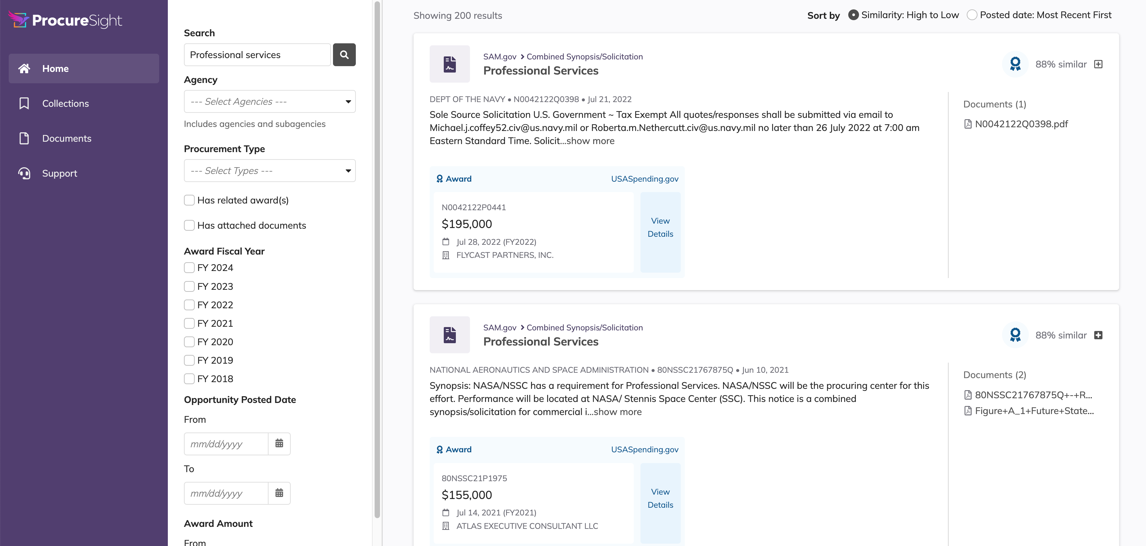Click the filter panel vertical scrollbar
The image size is (1146, 546).
377,260
